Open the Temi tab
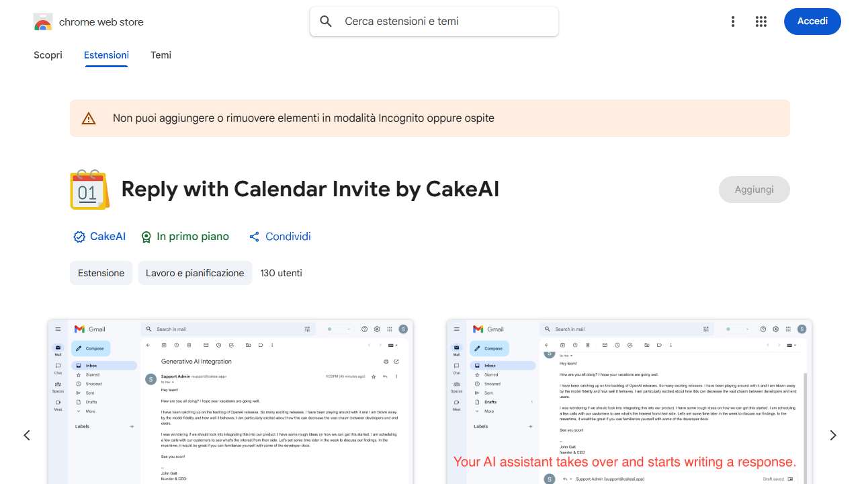 click(x=161, y=55)
